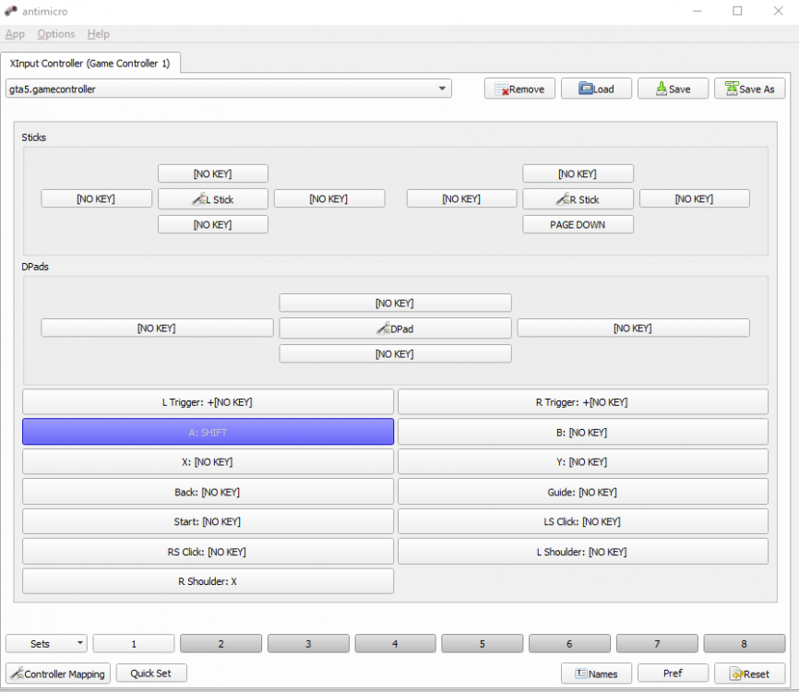Click DPad up [NO KEY]
This screenshot has width=799, height=692.
pos(395,303)
